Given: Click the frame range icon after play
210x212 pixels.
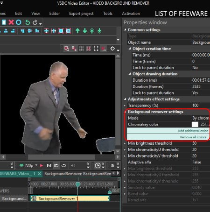Looking at the screenshot, I should (x=49, y=165).
